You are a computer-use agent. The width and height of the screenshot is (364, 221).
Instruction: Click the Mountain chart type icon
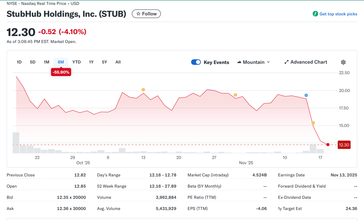(x=239, y=62)
